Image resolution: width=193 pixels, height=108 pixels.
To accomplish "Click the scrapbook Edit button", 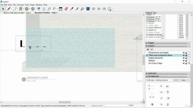I will [x=184, y=80].
